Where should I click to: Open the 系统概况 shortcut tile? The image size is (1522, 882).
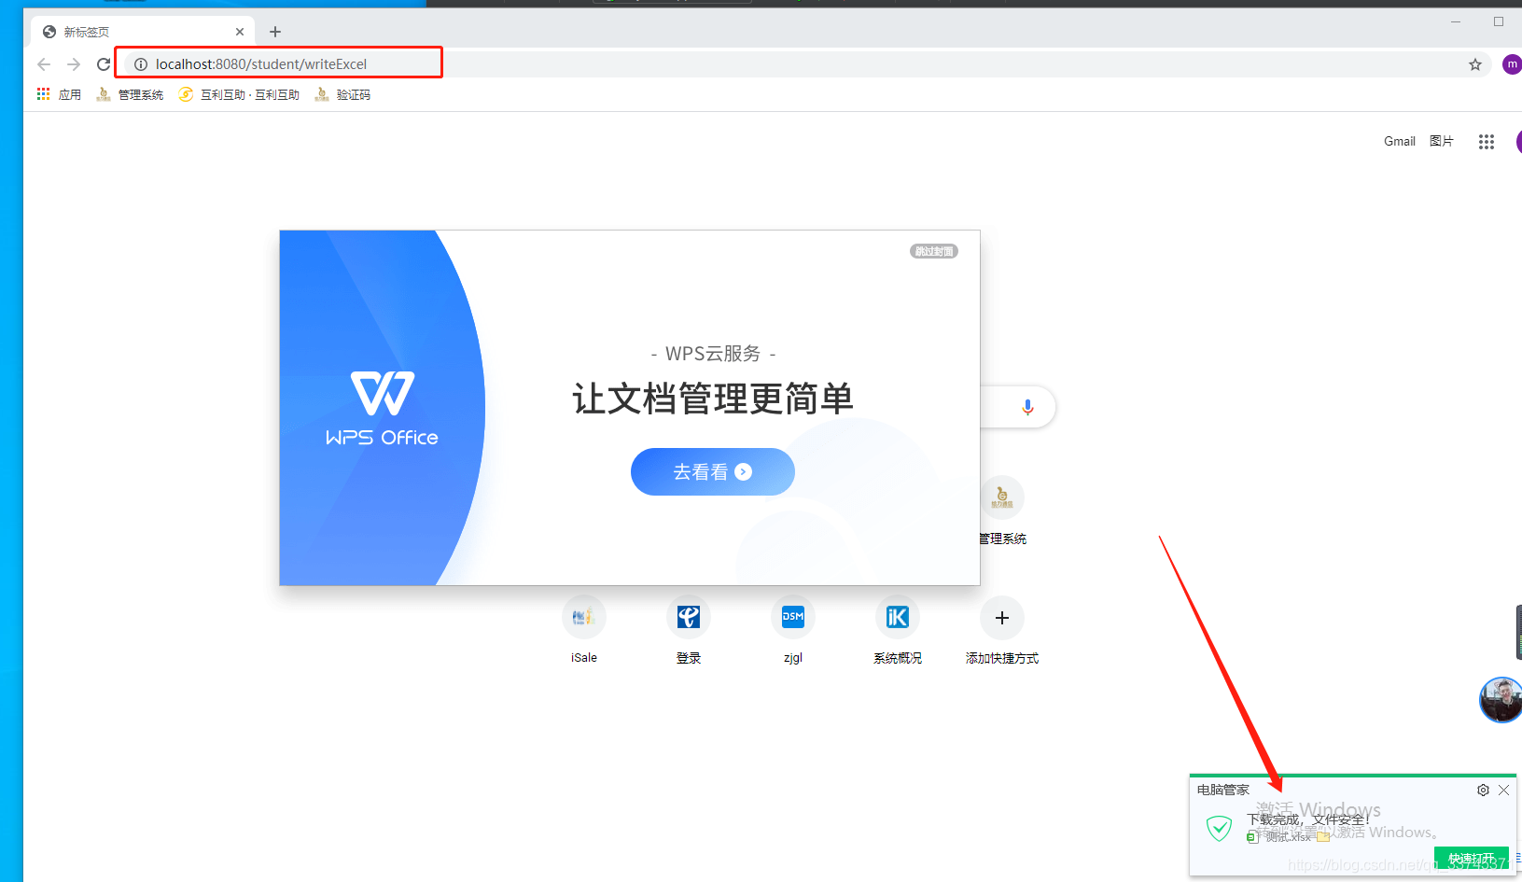pyautogui.click(x=898, y=630)
